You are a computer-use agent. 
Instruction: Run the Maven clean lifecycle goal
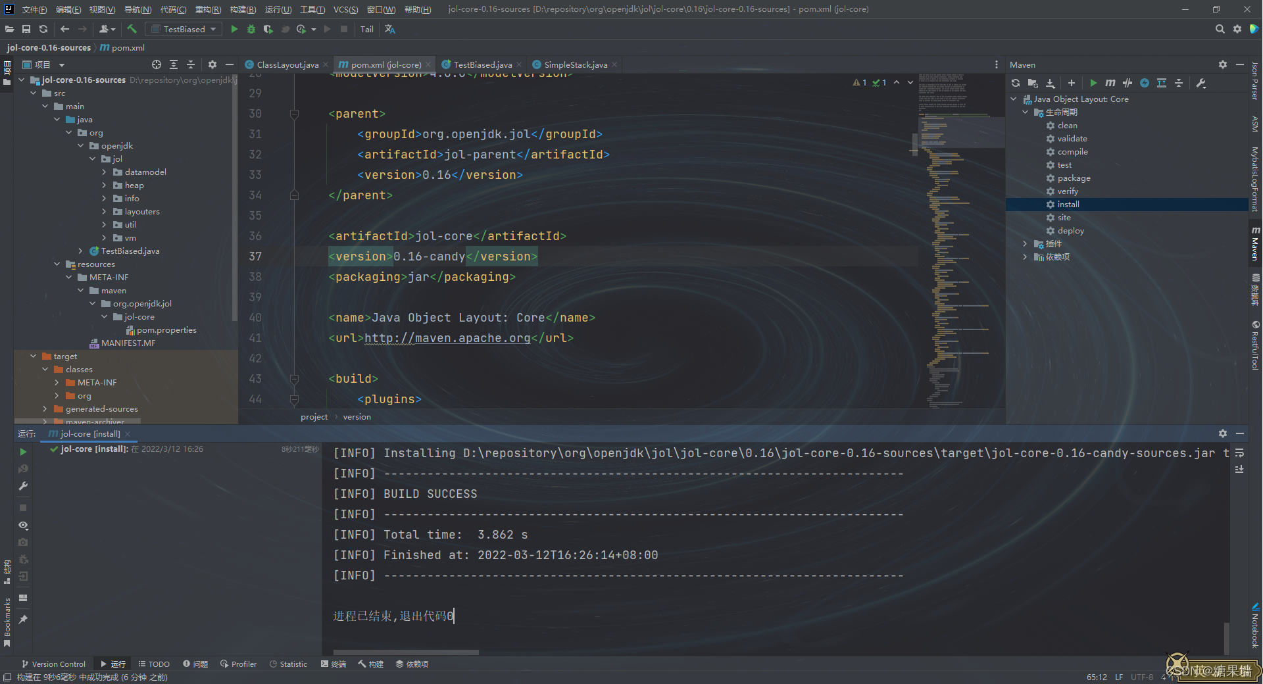click(x=1067, y=126)
